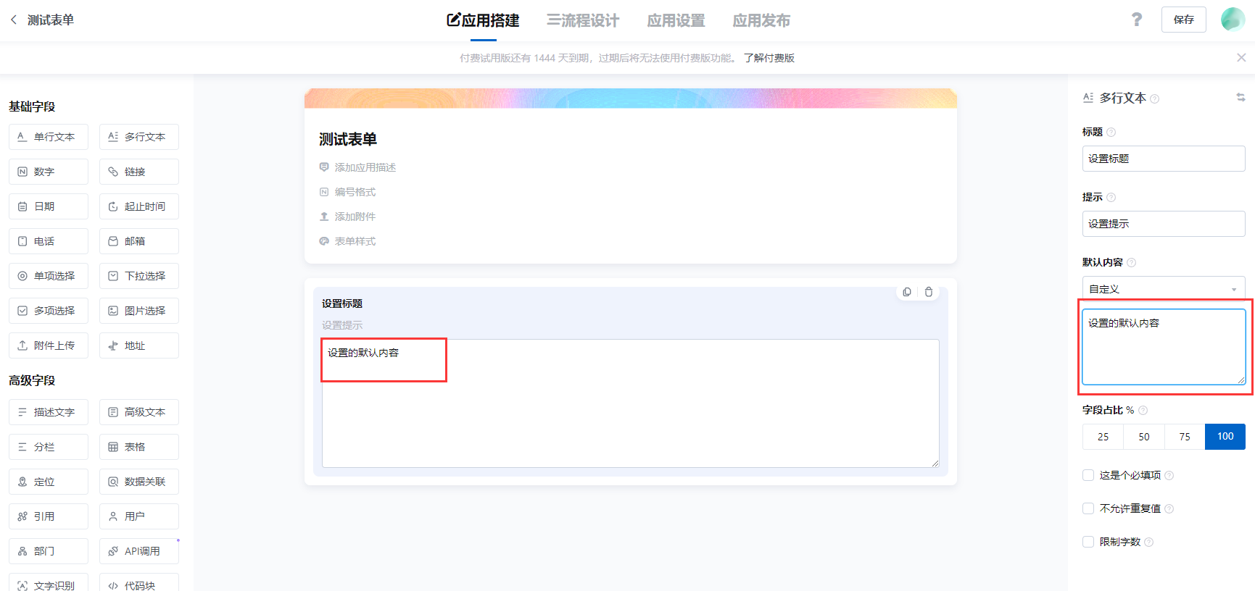
Task: Add a 引用 field
Action: pos(49,516)
